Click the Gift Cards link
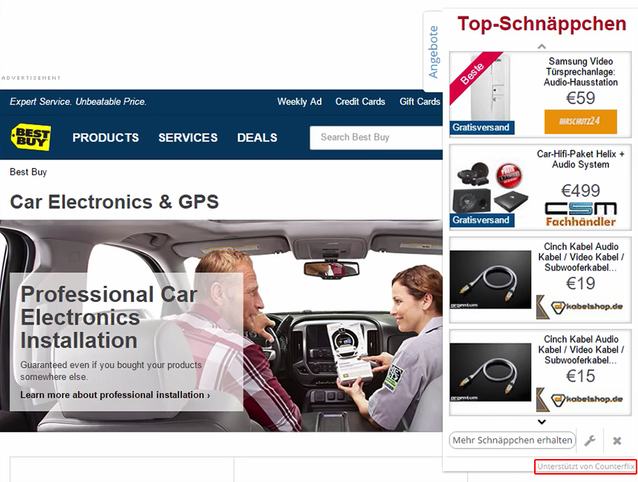Image resolution: width=638 pixels, height=482 pixels. (419, 102)
